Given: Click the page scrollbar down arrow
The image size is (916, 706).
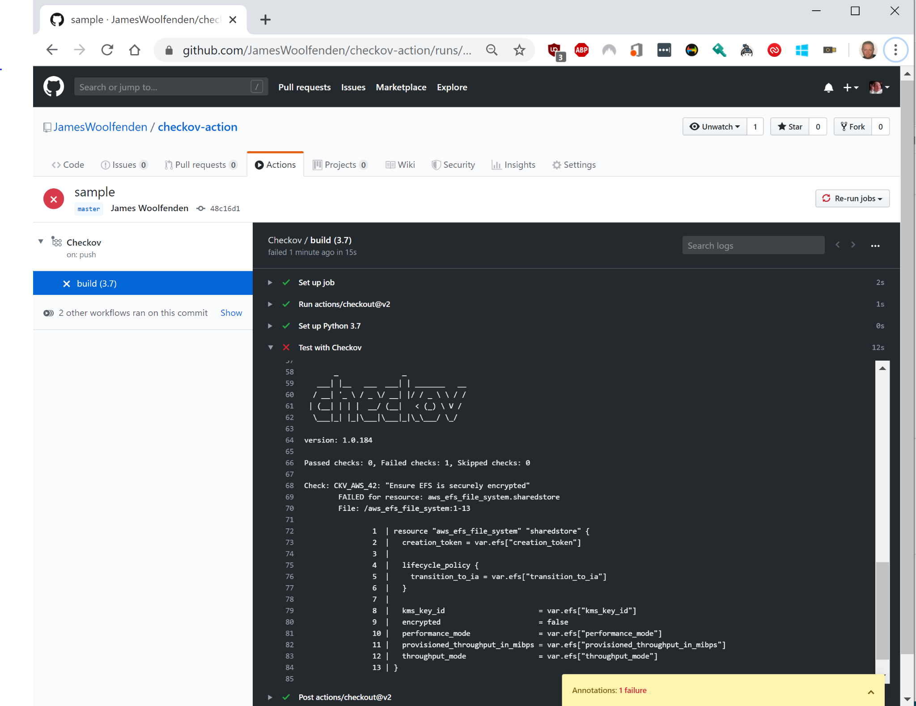Looking at the screenshot, I should click(907, 698).
